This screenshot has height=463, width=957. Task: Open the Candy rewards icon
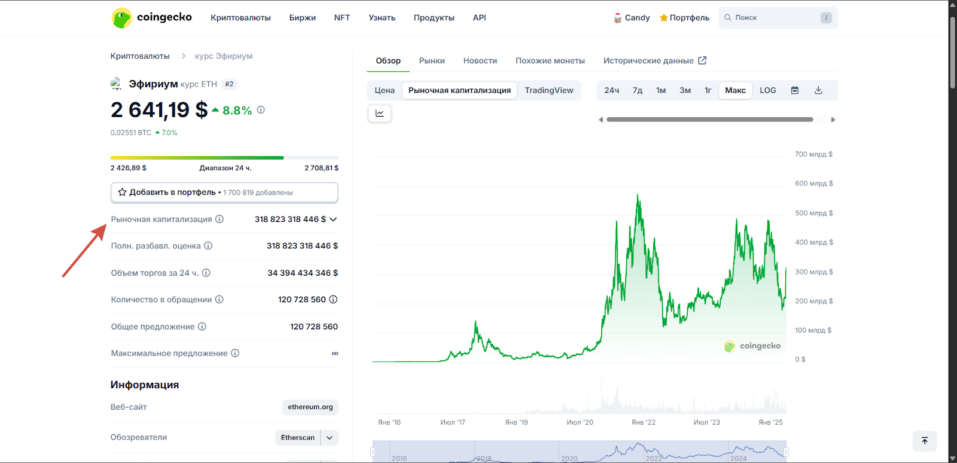(618, 18)
